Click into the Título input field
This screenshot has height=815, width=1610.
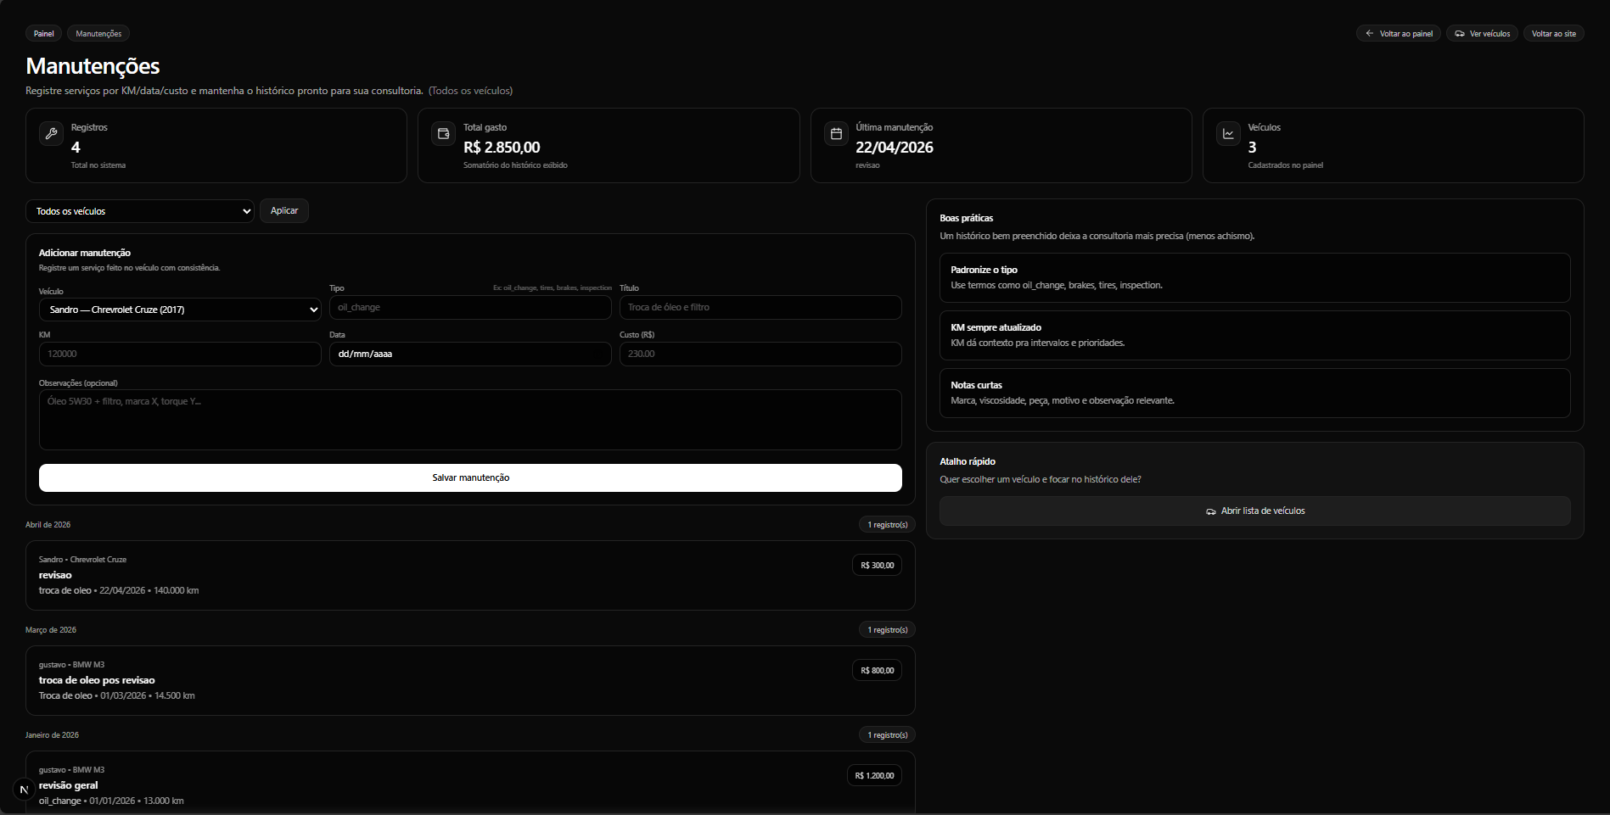(760, 307)
